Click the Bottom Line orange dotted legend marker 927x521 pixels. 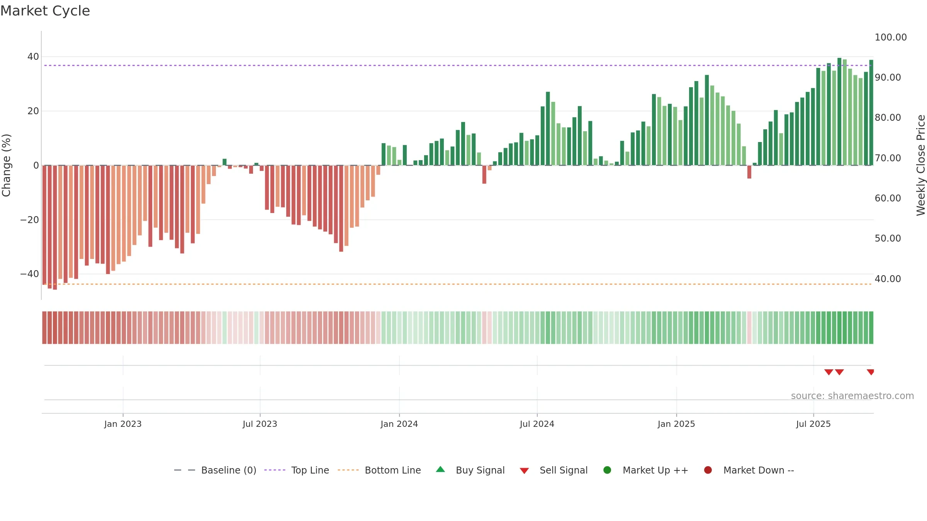pyautogui.click(x=348, y=470)
